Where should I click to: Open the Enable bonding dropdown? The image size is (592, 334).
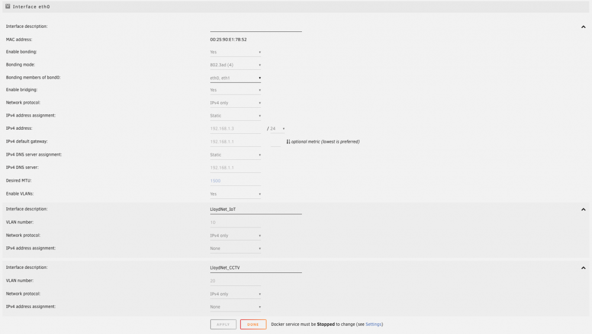[235, 52]
